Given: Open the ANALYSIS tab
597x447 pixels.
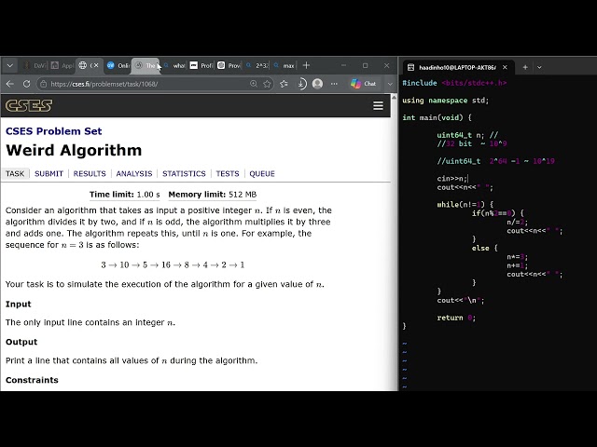Looking at the screenshot, I should click(134, 174).
